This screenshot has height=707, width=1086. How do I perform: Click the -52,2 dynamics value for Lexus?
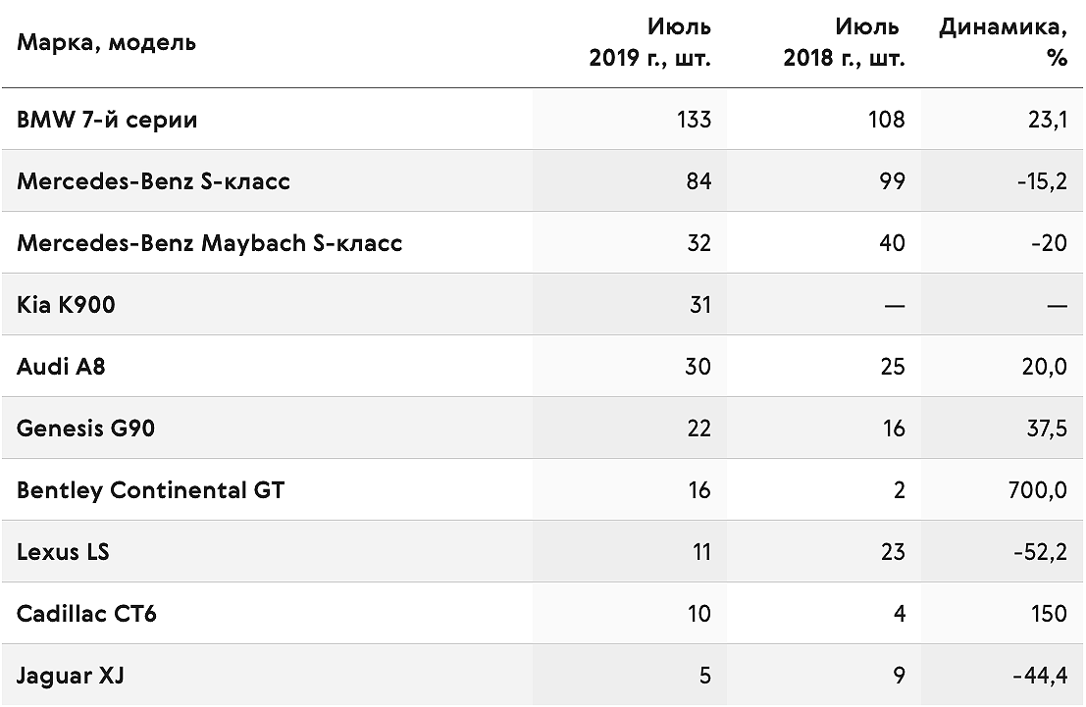click(x=1040, y=552)
